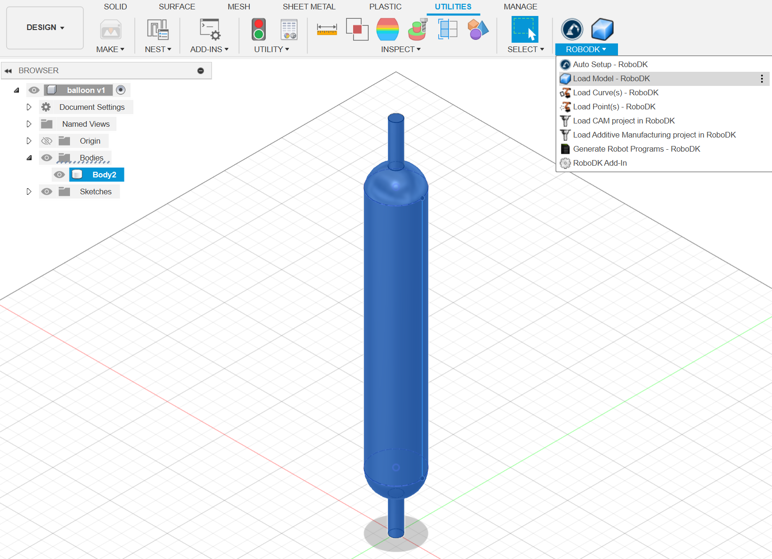
Task: Open the ADD-INS dropdown menu
Action: coord(209,49)
